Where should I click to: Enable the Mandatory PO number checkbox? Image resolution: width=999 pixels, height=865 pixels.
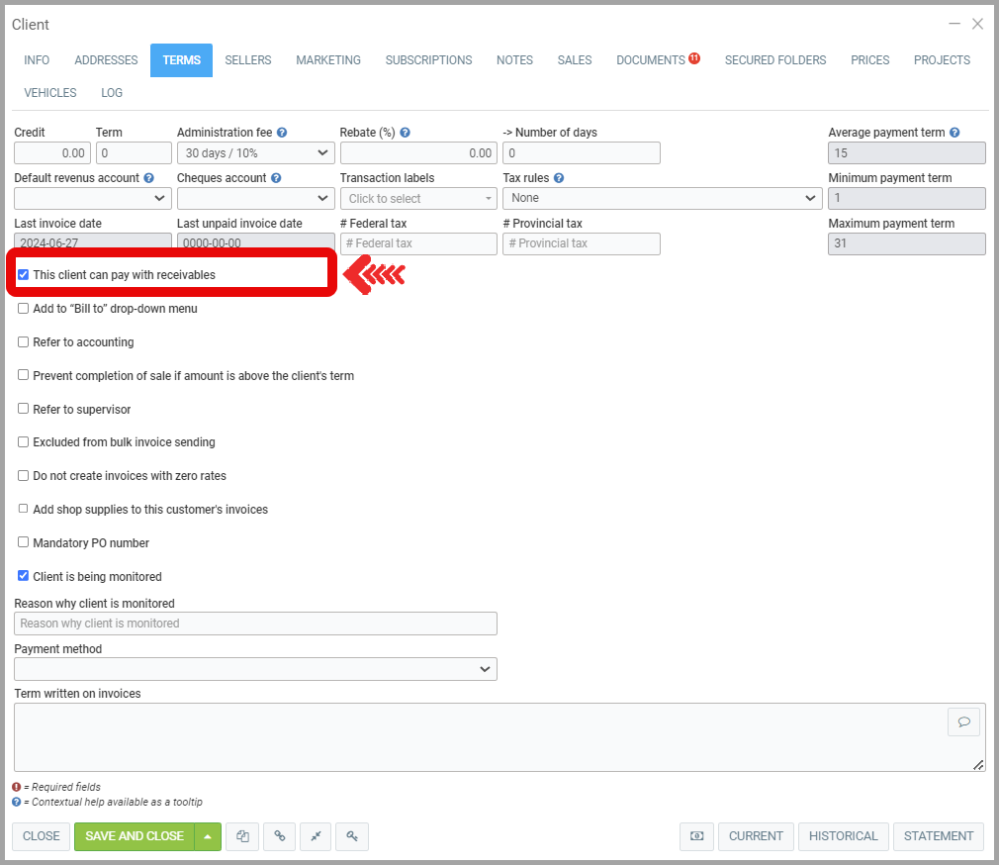pos(24,543)
